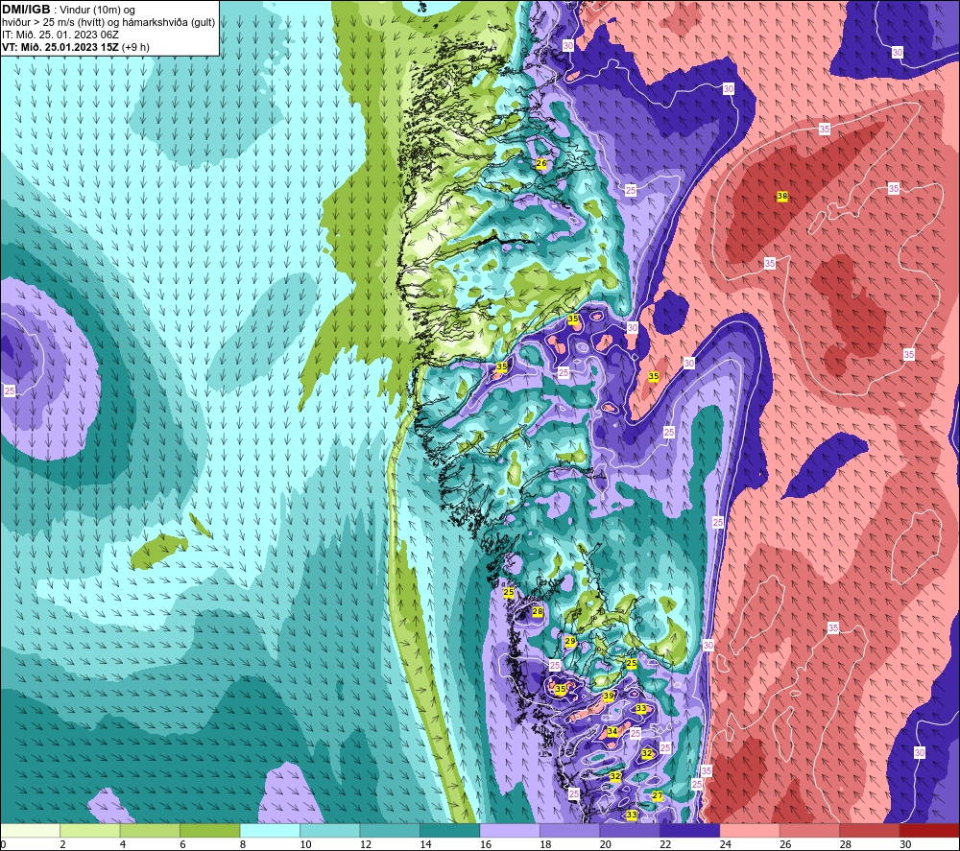Click the 28–30 m/s red legend swatch
The width and height of the screenshot is (960, 851).
pos(870,831)
